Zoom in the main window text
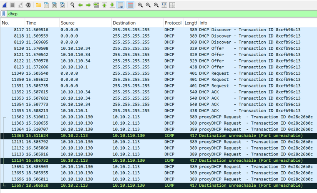 140,5
